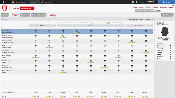Uncheck Tomasz Hajto's Strength assignment
This screenshot has width=175, height=98.
point(35,56)
